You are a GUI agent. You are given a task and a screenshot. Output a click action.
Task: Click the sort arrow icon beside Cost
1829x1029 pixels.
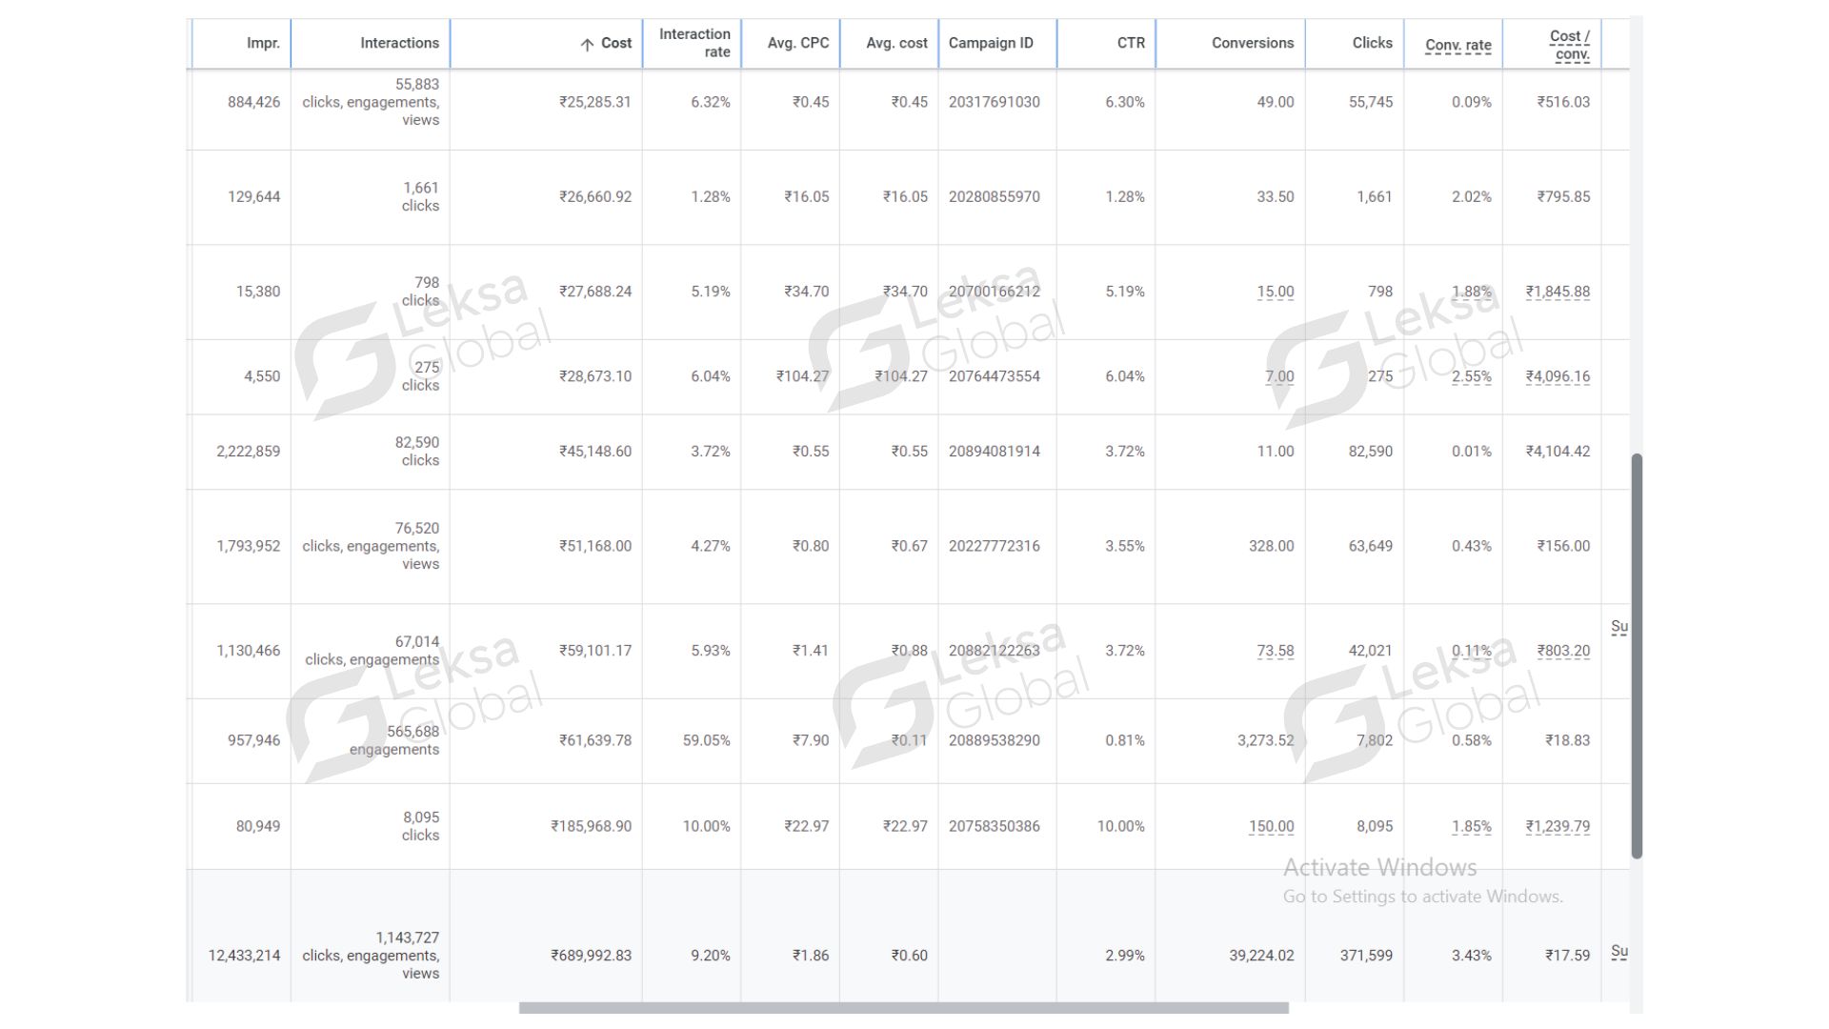(587, 45)
